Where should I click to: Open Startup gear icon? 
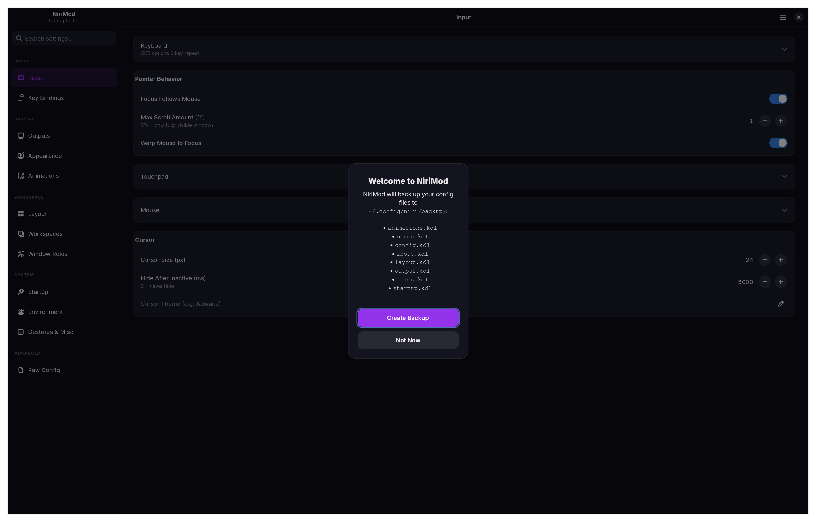coord(21,292)
